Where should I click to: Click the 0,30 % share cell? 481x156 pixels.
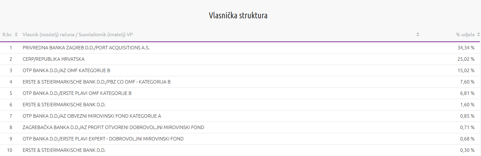tap(467, 150)
